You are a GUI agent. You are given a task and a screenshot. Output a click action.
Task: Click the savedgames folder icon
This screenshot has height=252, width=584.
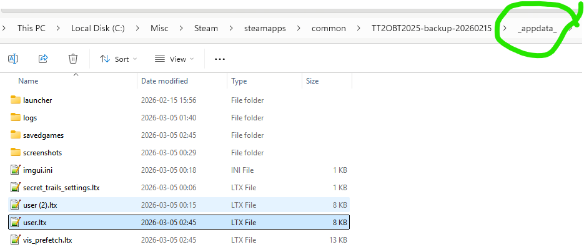16,135
